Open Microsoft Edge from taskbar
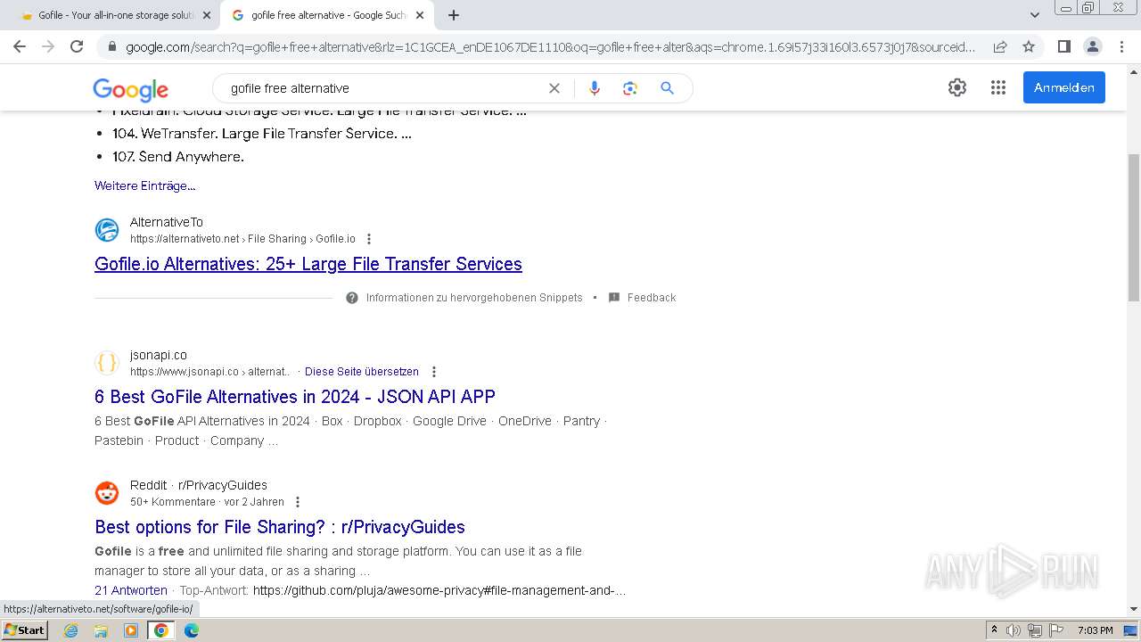This screenshot has height=642, width=1141. 192,630
